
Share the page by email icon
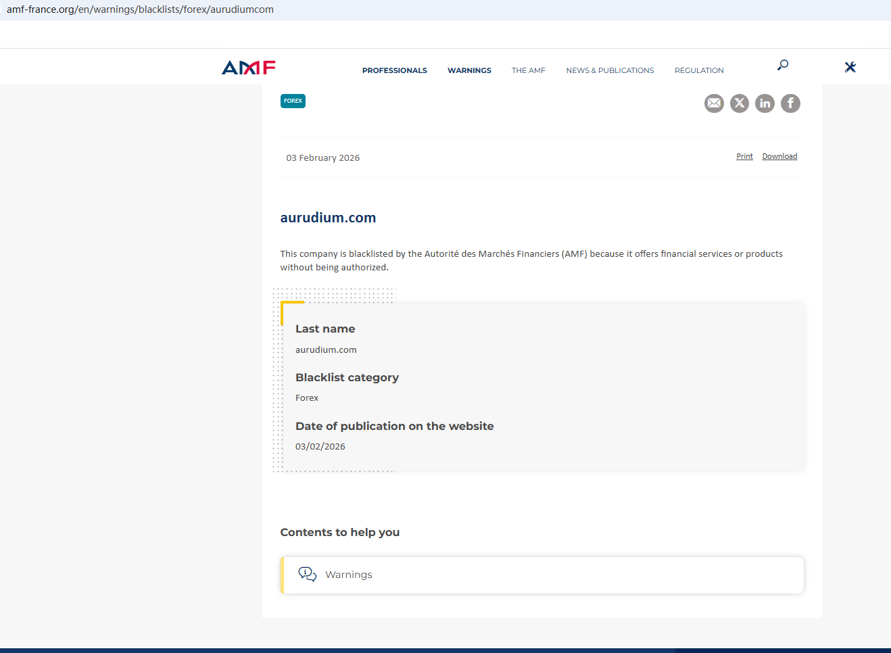(714, 103)
